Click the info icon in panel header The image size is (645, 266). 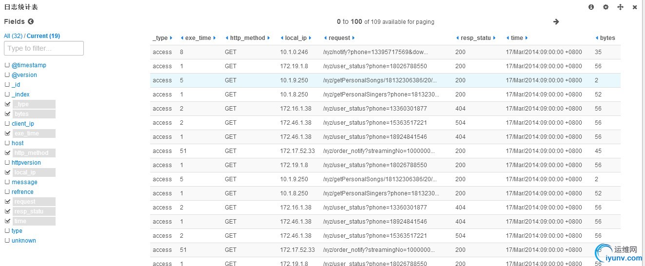(591, 7)
